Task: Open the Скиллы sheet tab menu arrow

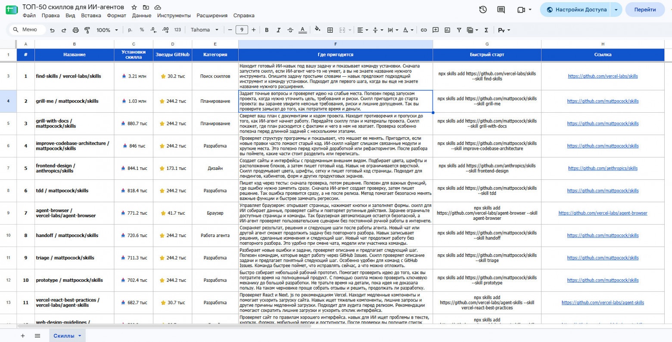Action: [80, 336]
